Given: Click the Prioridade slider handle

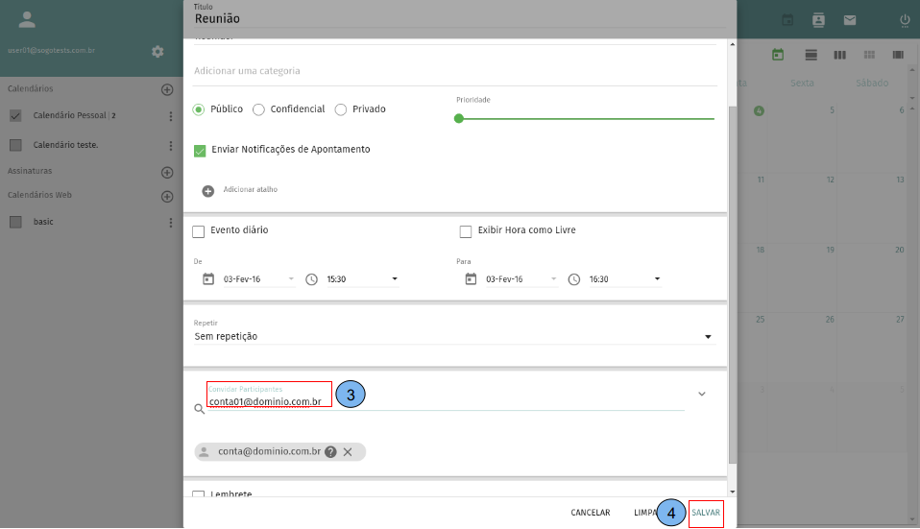Looking at the screenshot, I should pyautogui.click(x=459, y=119).
